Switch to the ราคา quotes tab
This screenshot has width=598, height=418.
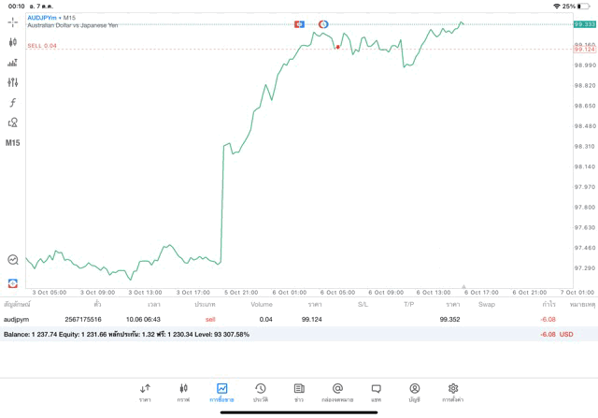coord(145,391)
